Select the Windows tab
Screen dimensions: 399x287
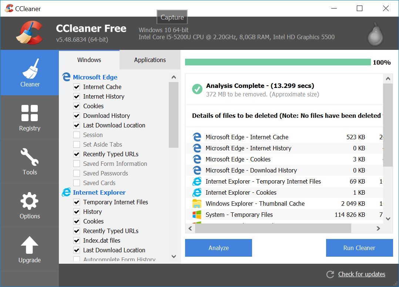pyautogui.click(x=89, y=60)
